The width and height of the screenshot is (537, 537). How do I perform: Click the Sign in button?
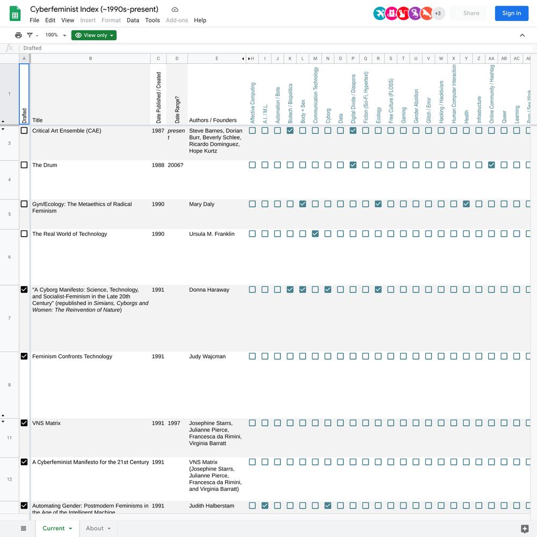click(511, 13)
